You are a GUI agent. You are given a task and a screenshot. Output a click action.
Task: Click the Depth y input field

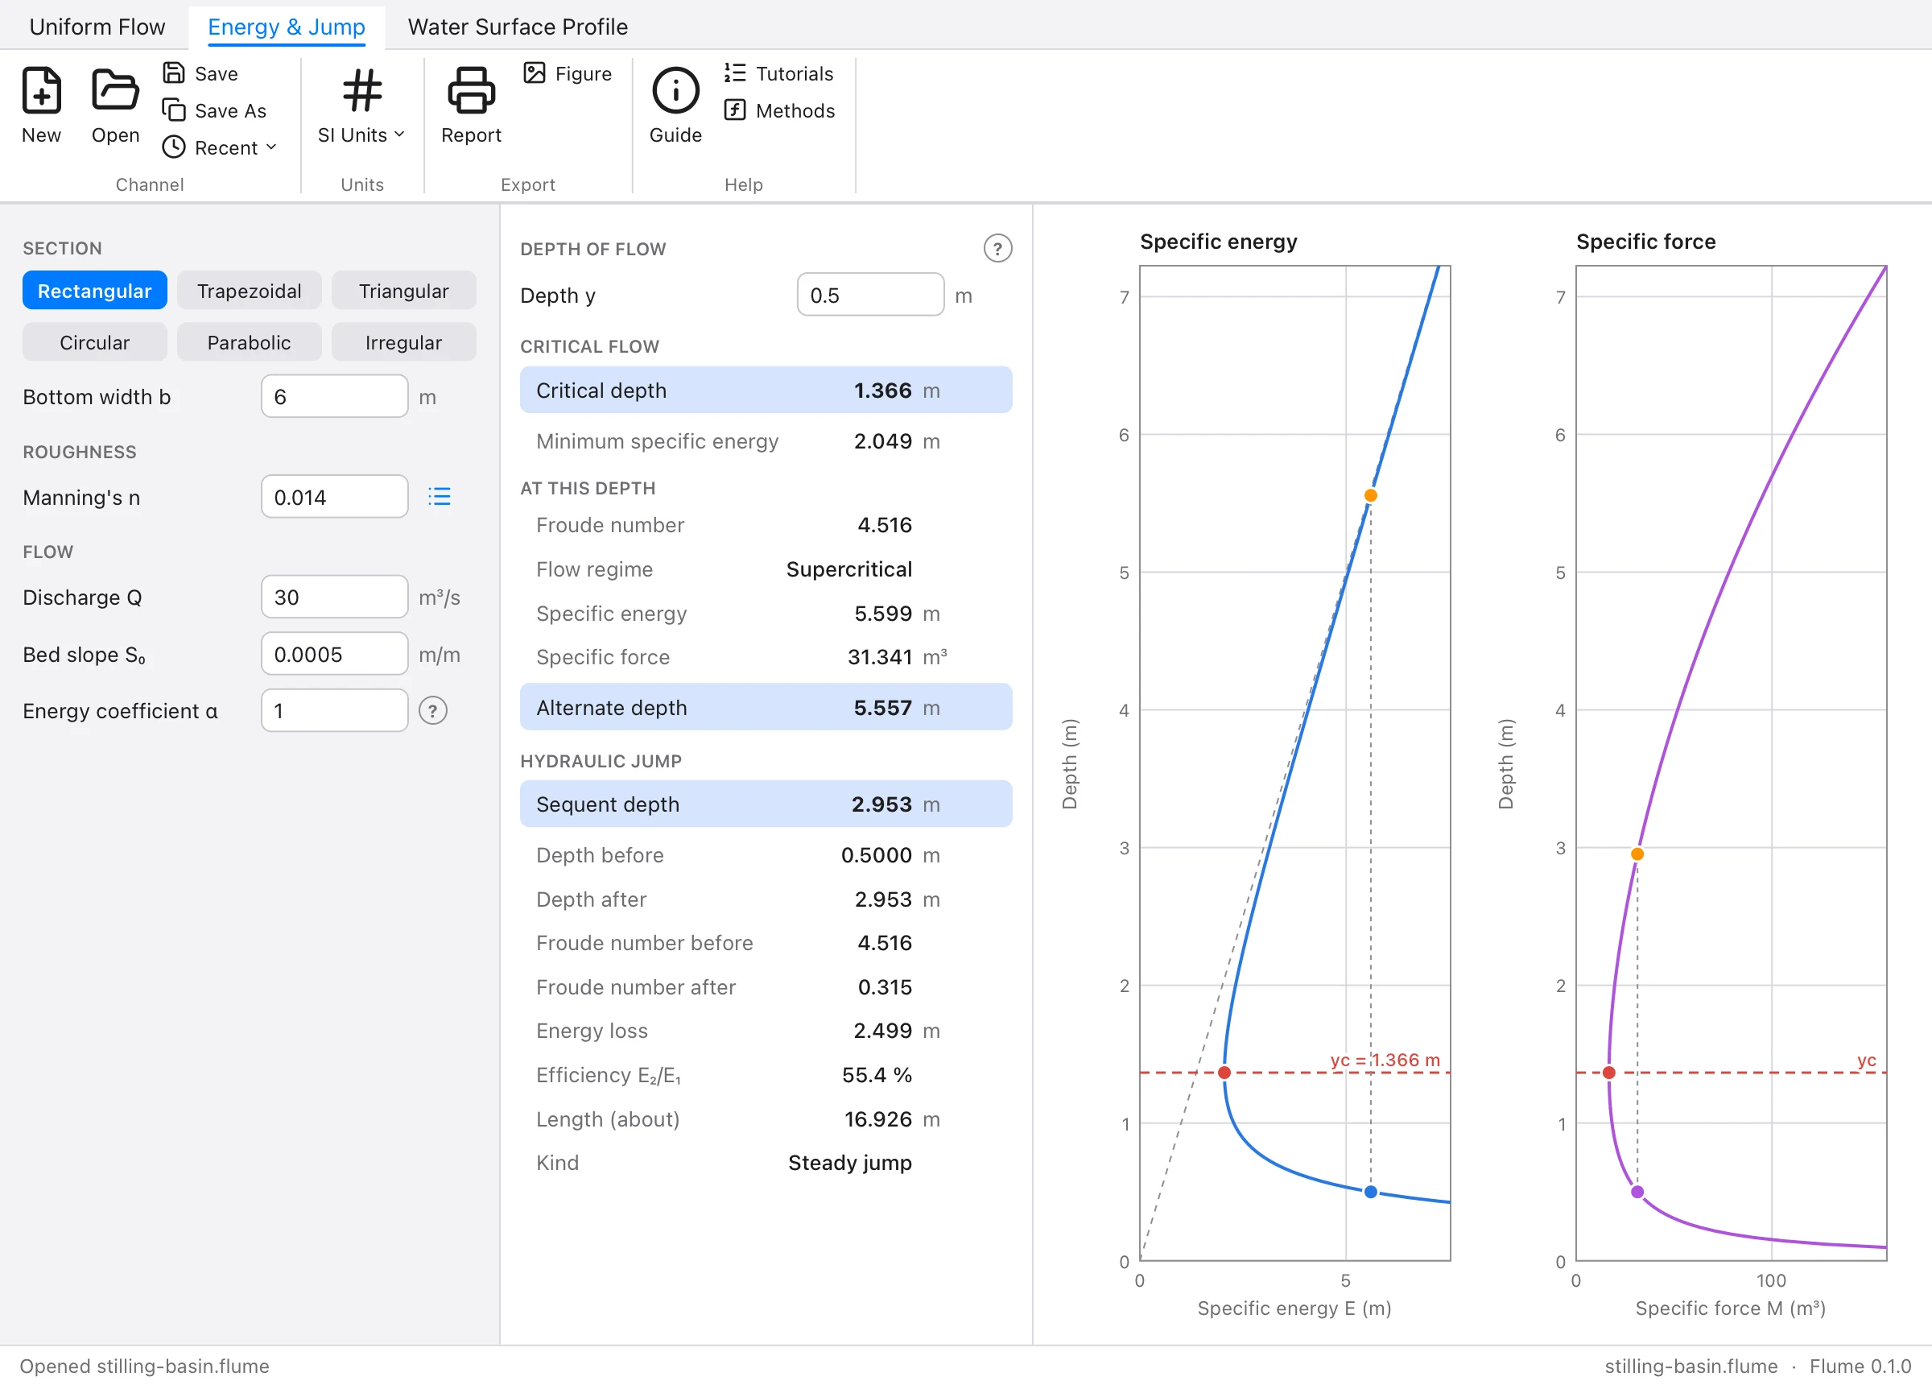pos(870,296)
